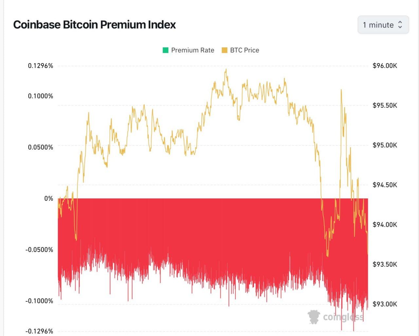The width and height of the screenshot is (419, 336).
Task: Click the green Premium Rate legend swatch
Action: point(165,50)
